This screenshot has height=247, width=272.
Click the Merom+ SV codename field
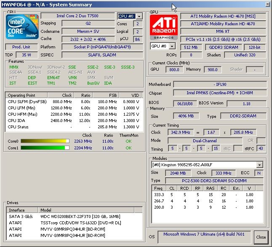88,32
